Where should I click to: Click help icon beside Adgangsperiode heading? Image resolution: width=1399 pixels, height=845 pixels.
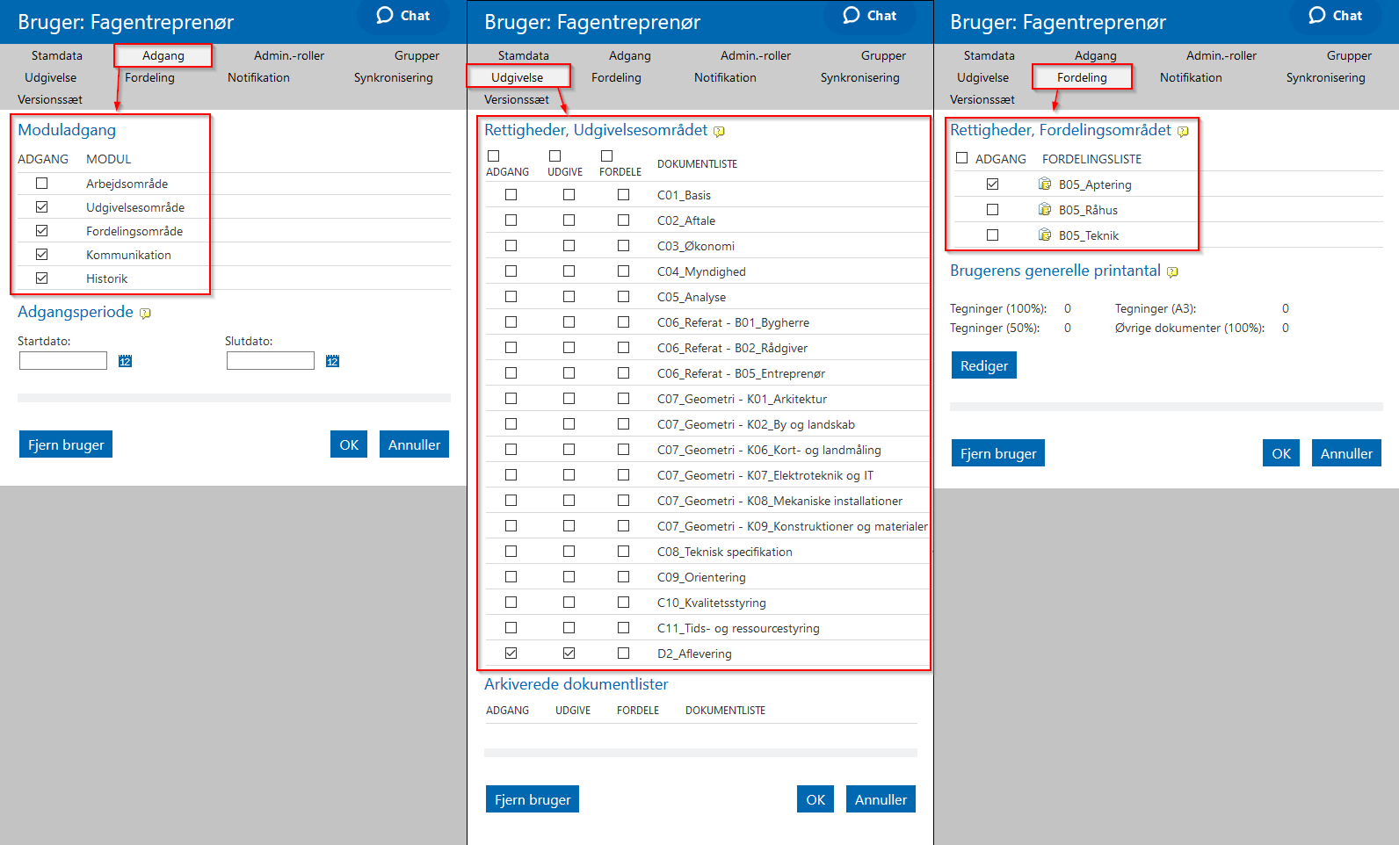coord(145,314)
